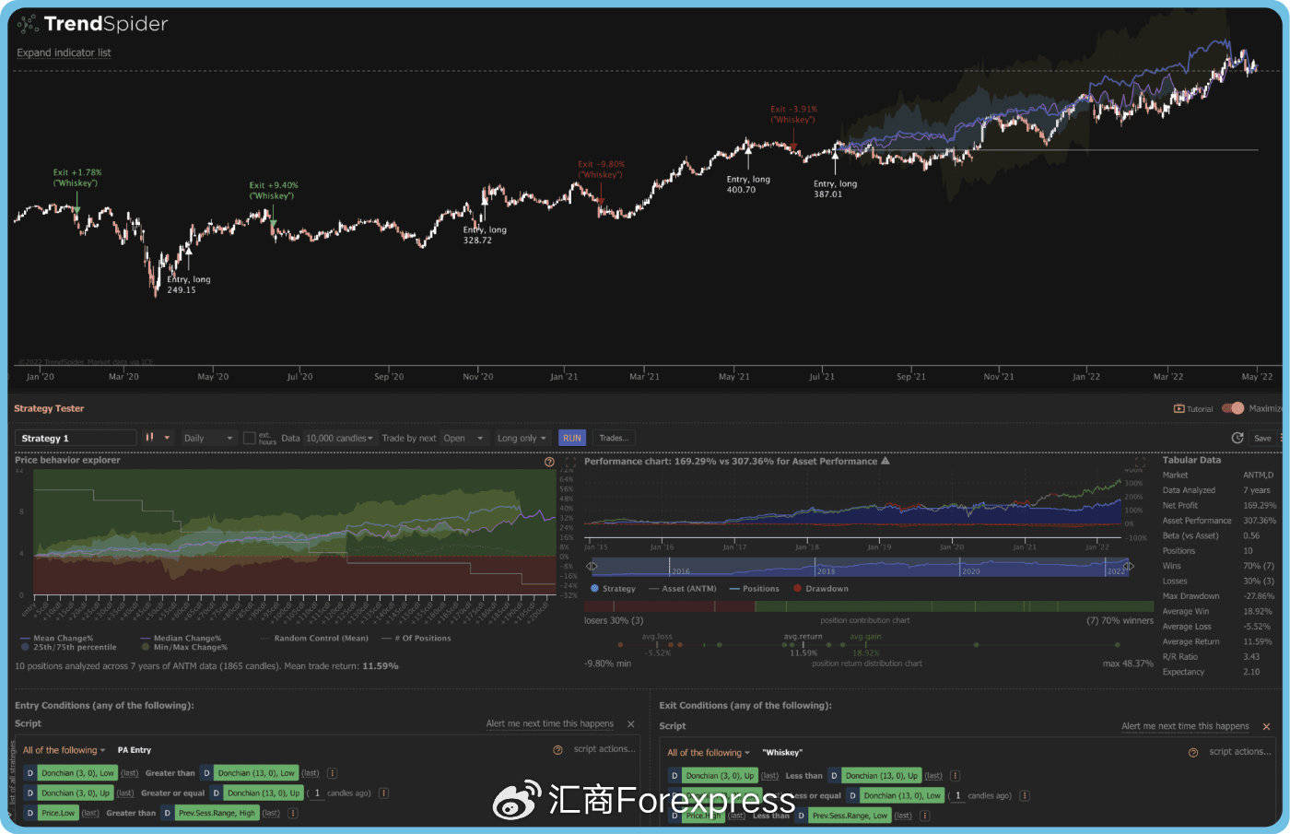Click the PA Entry script name

(x=135, y=750)
